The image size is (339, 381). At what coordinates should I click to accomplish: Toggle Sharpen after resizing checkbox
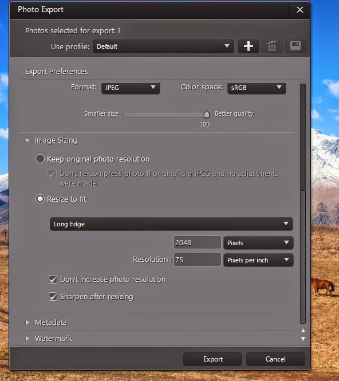(53, 297)
